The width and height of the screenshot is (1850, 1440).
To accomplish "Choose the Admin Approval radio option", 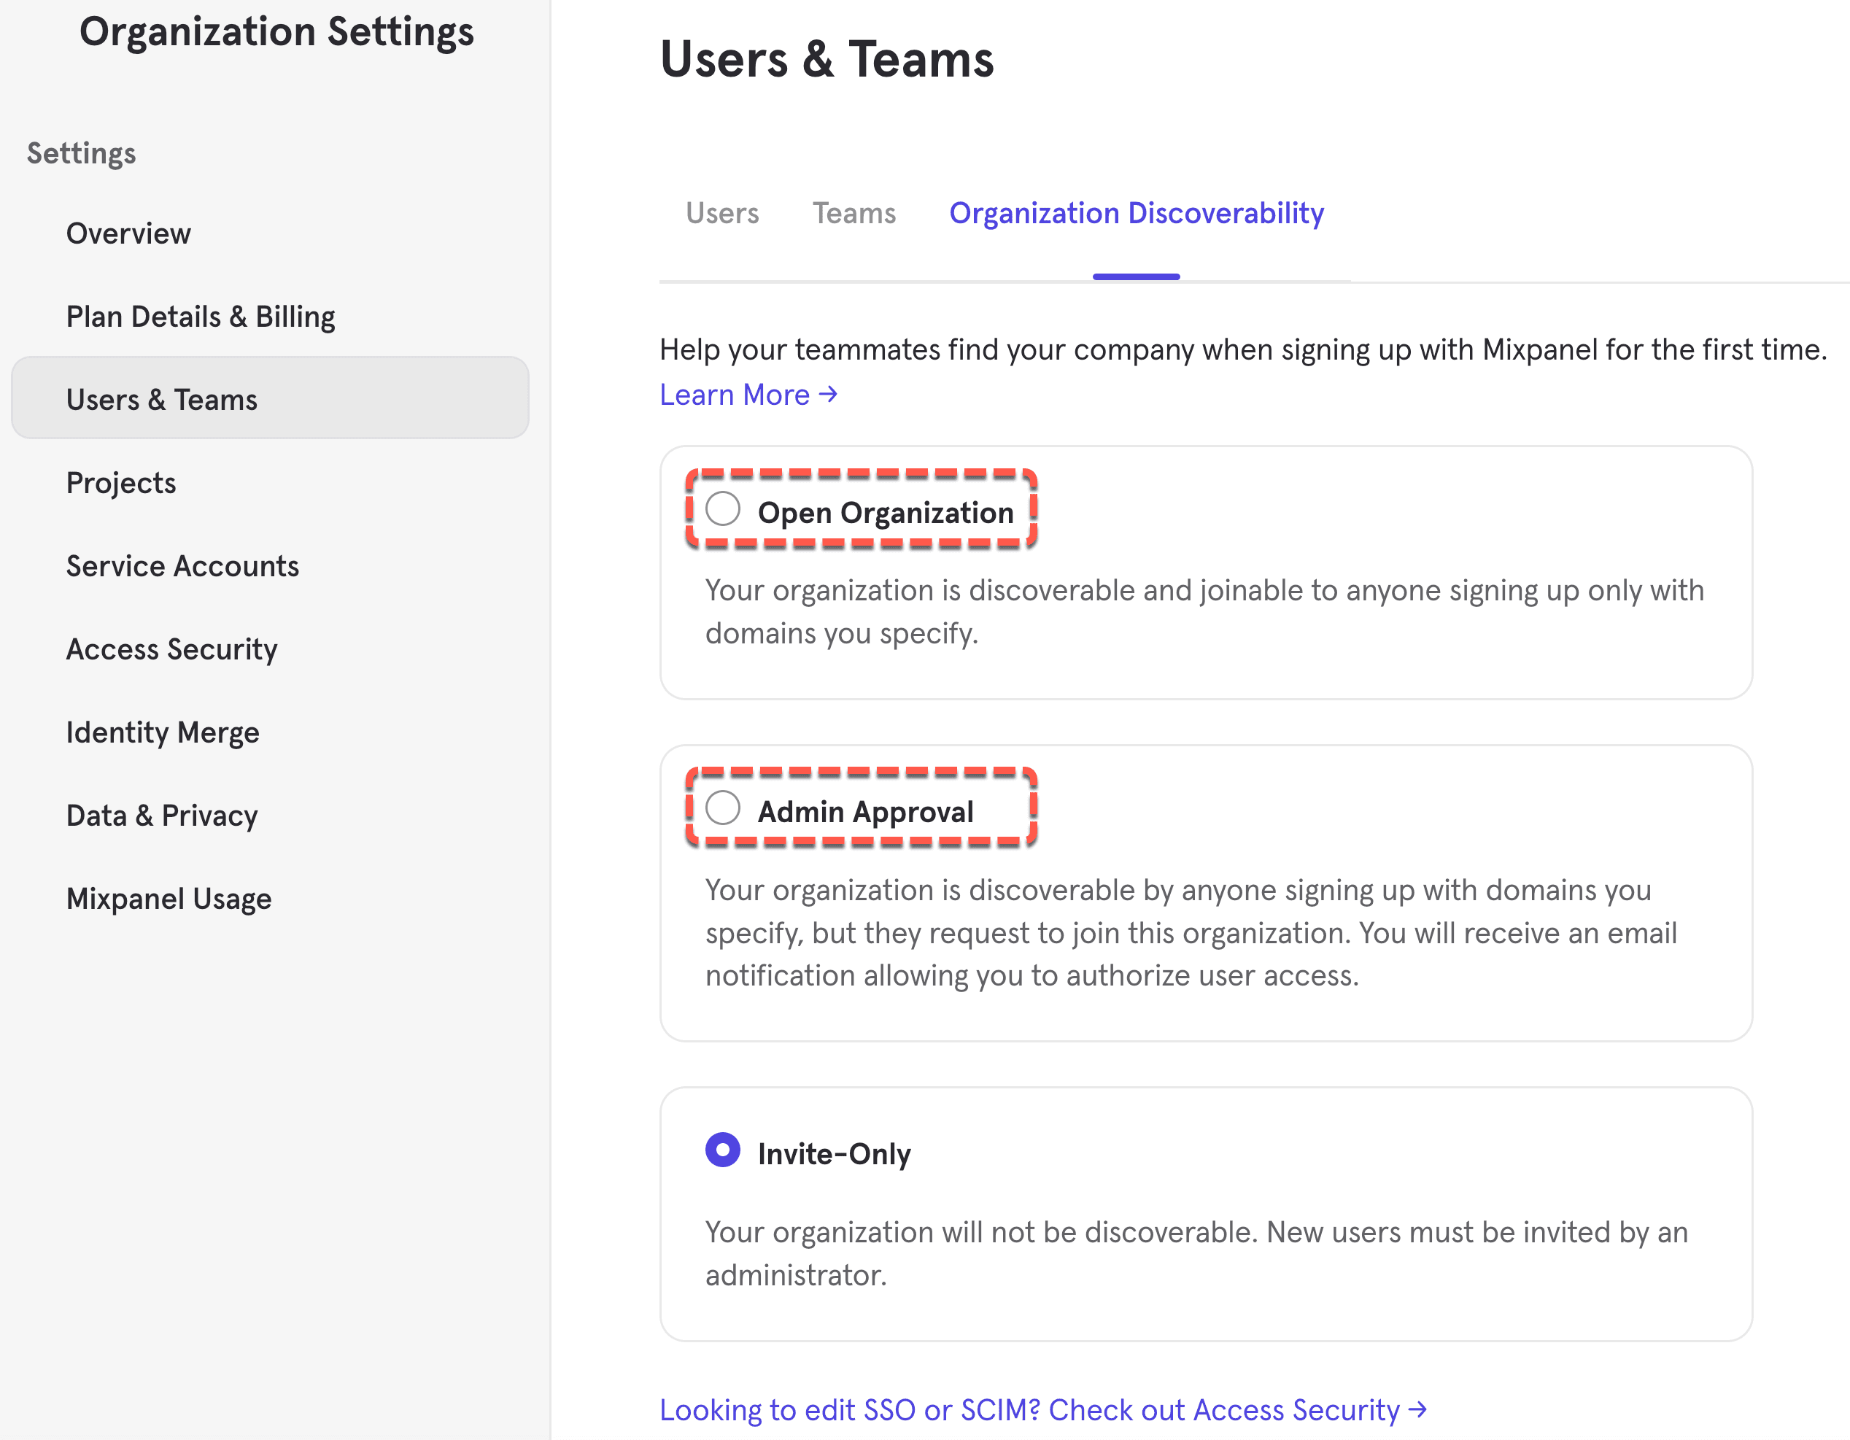I will pos(722,808).
